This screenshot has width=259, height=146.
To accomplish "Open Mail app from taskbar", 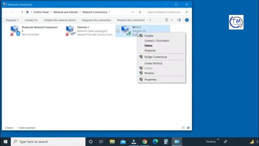I will tap(123, 142).
